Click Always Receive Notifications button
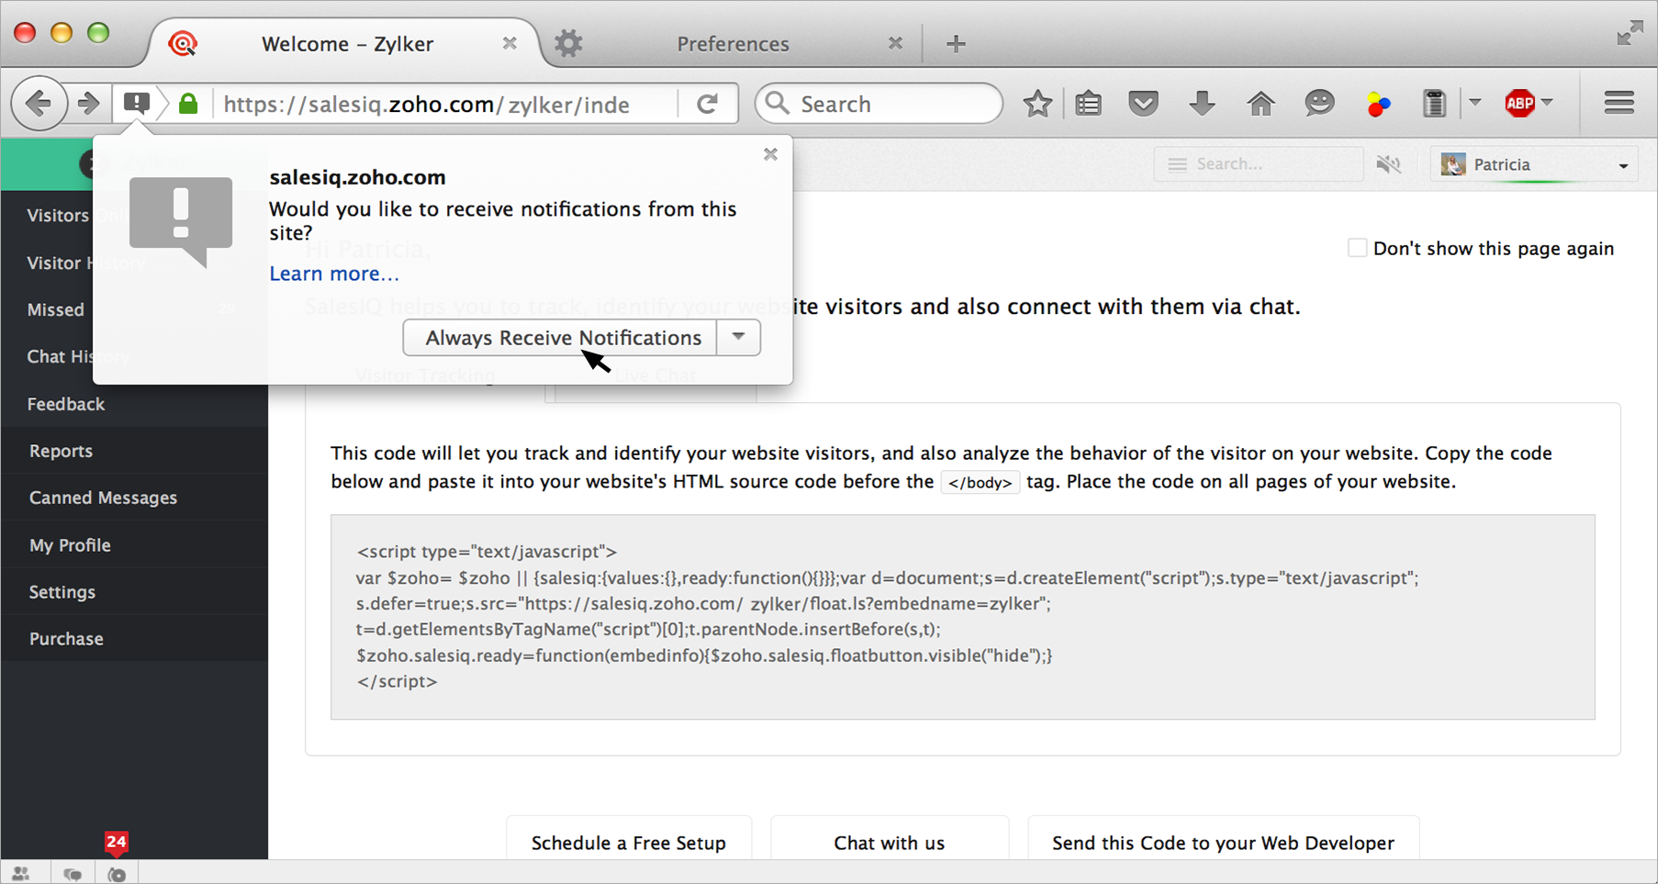Image resolution: width=1658 pixels, height=884 pixels. click(x=562, y=338)
